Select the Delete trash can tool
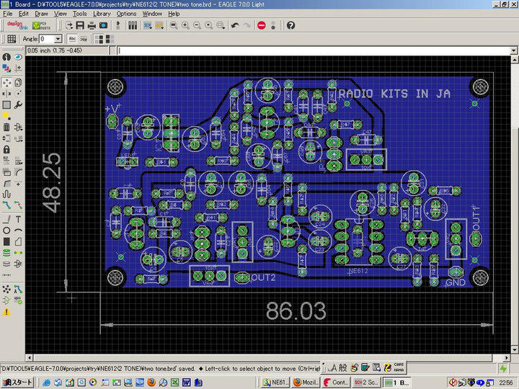519x389 pixels. [6, 127]
